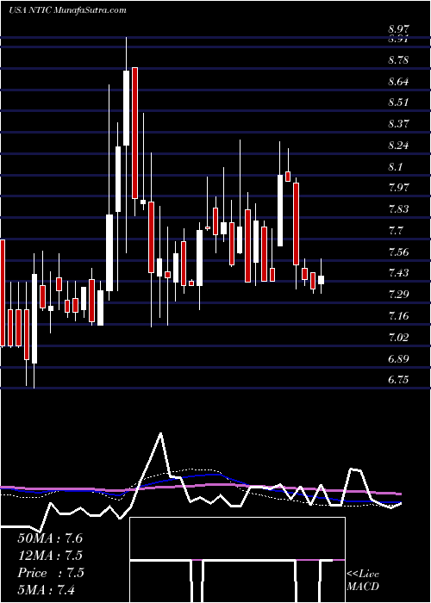Click the 8.51 price axis label
Image resolution: width=431 pixels, height=603 pixels.
pyautogui.click(x=398, y=103)
